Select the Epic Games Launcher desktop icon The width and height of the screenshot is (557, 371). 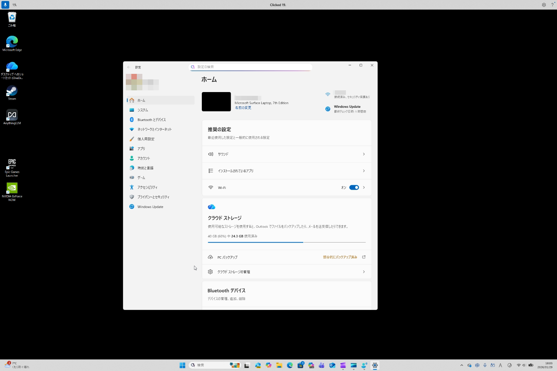[x=12, y=168]
